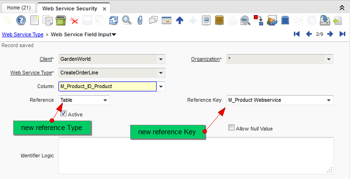350x179 pixels.
Task: Click the Client field label link
Action: 46,59
